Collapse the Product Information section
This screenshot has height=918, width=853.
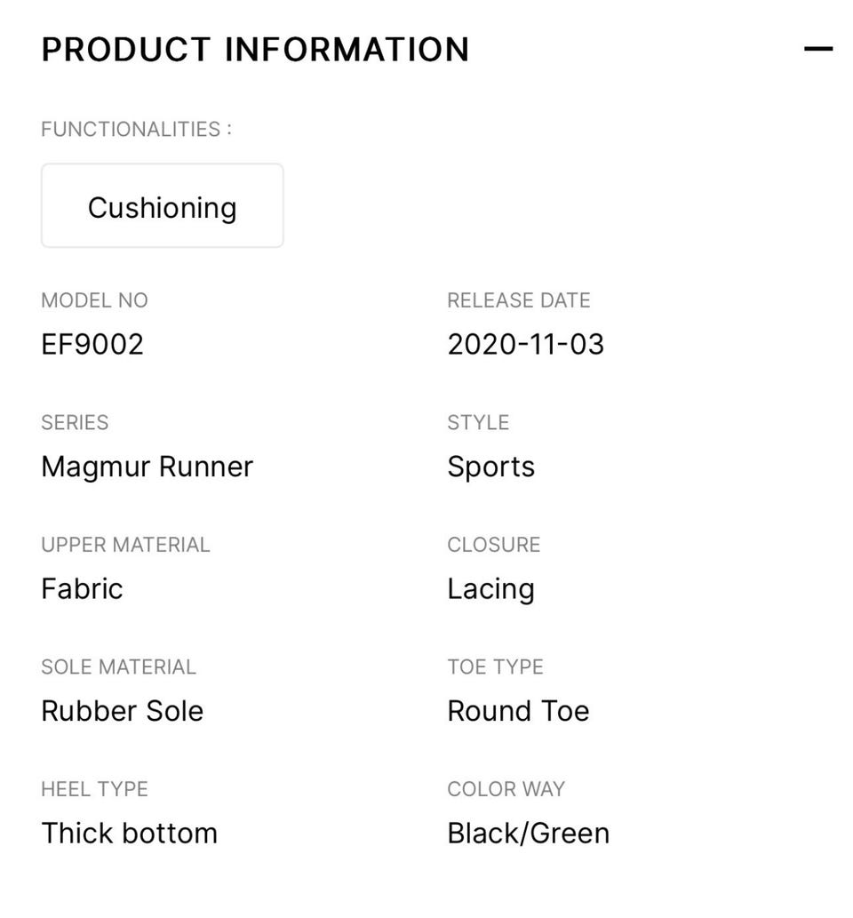pos(817,49)
